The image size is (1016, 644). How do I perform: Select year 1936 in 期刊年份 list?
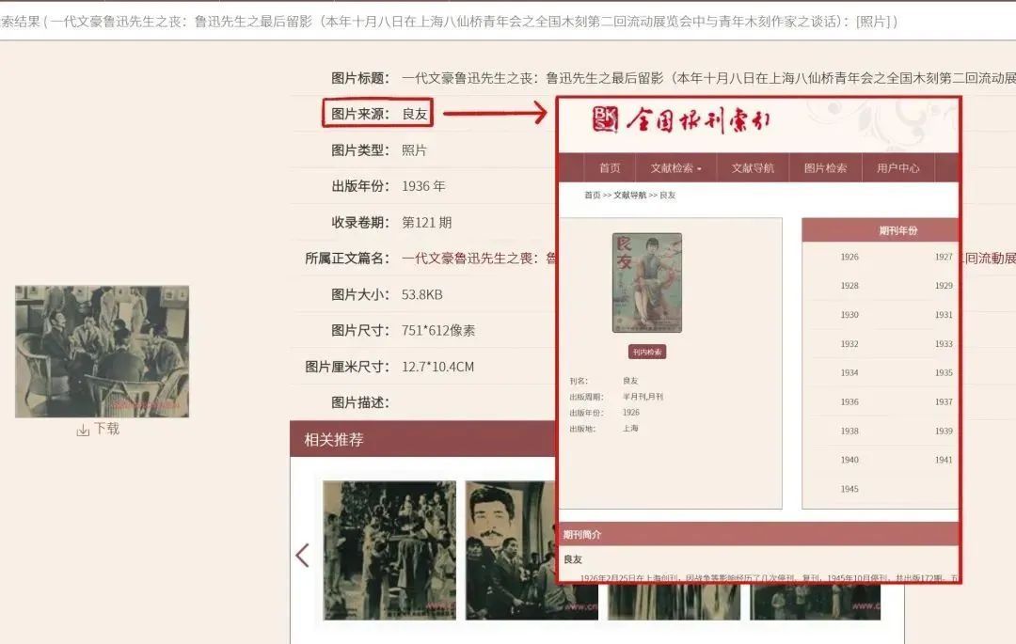849,402
